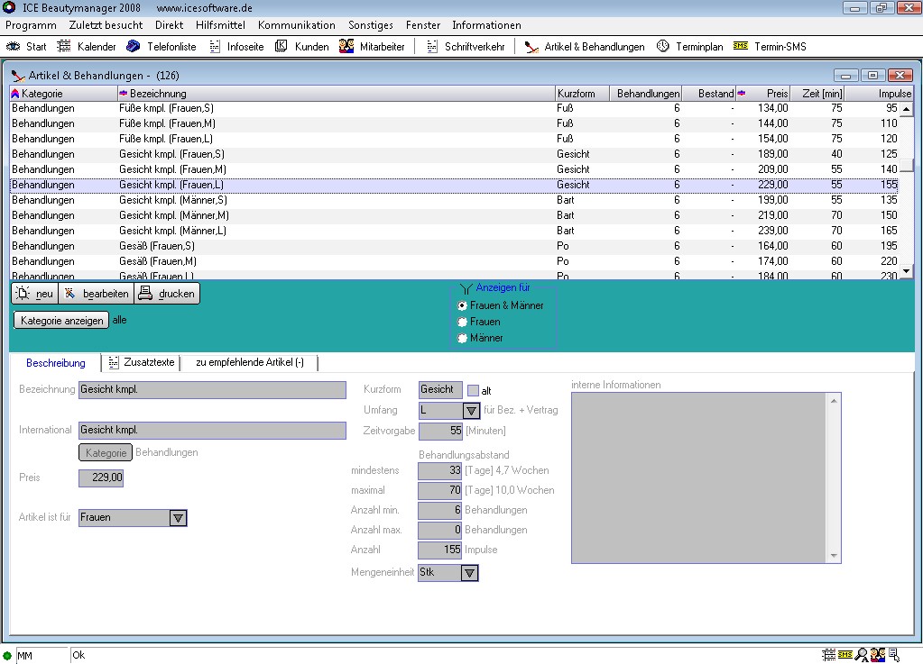Expand the Mengeneinheit dropdown

[x=469, y=573]
